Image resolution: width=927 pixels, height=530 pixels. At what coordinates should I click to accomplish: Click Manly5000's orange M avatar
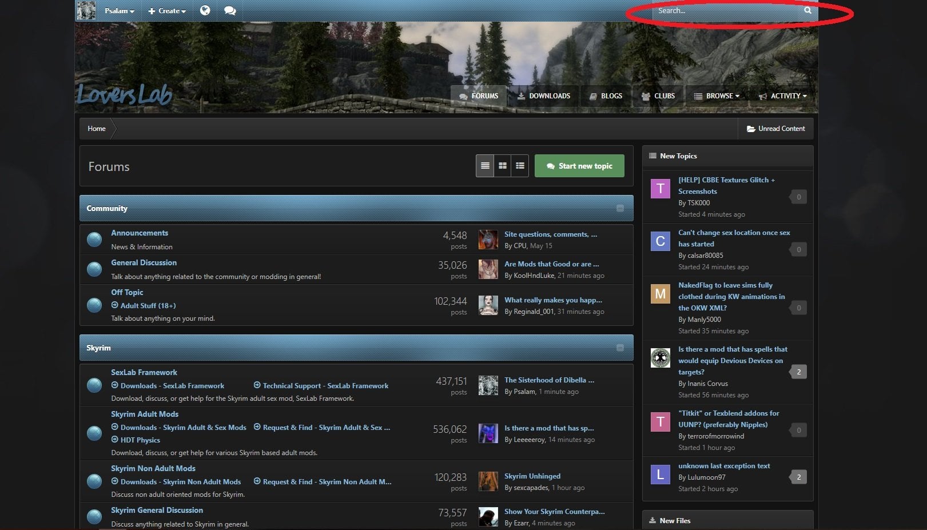661,294
